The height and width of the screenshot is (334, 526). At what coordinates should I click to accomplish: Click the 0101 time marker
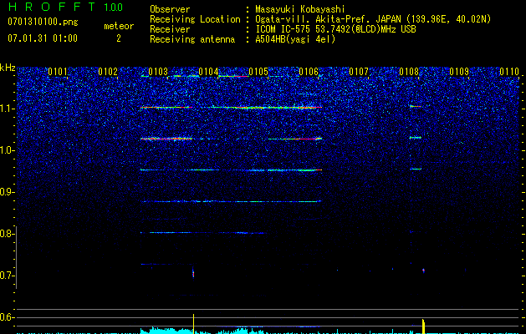pyautogui.click(x=58, y=72)
